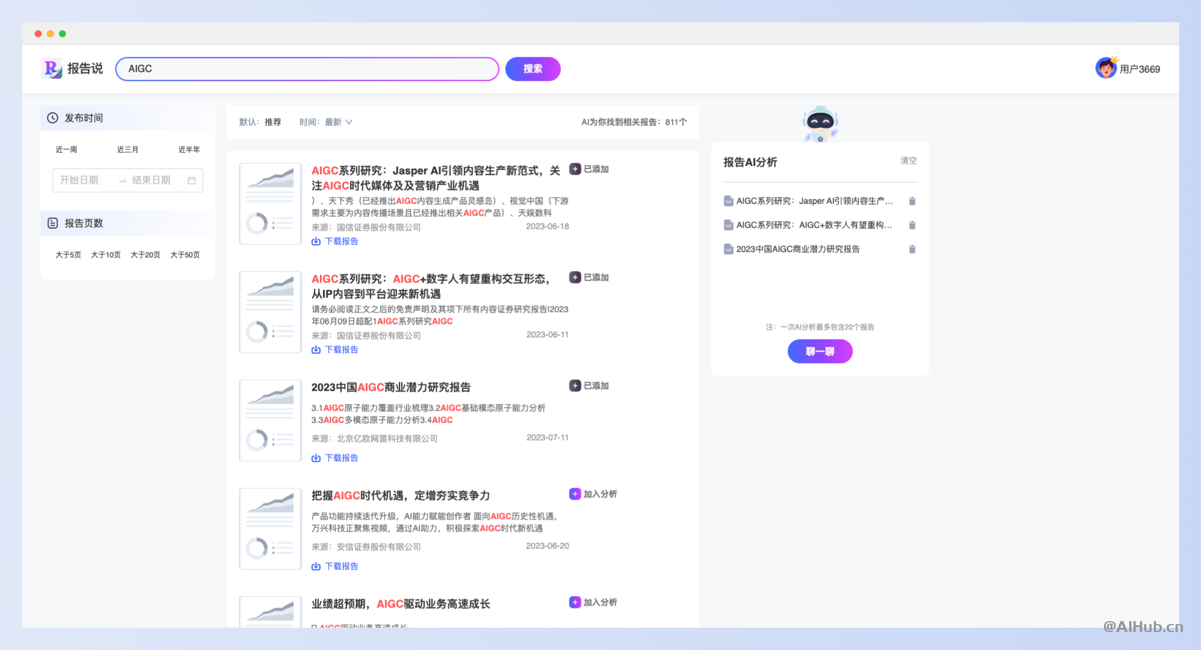Click the macOS yellow minimize window dot
Viewport: 1201px width, 650px height.
coord(50,34)
